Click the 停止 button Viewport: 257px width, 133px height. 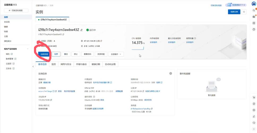(76, 54)
